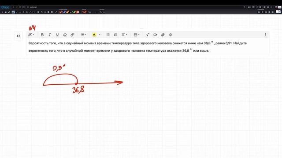Attach a file with the paperclip icon
The image size is (282, 158).
coord(163,35)
